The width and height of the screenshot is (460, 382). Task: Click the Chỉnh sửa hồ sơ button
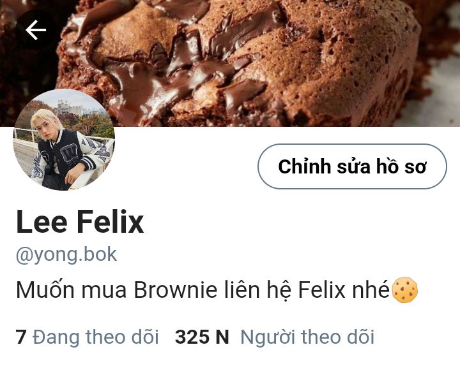[352, 166]
